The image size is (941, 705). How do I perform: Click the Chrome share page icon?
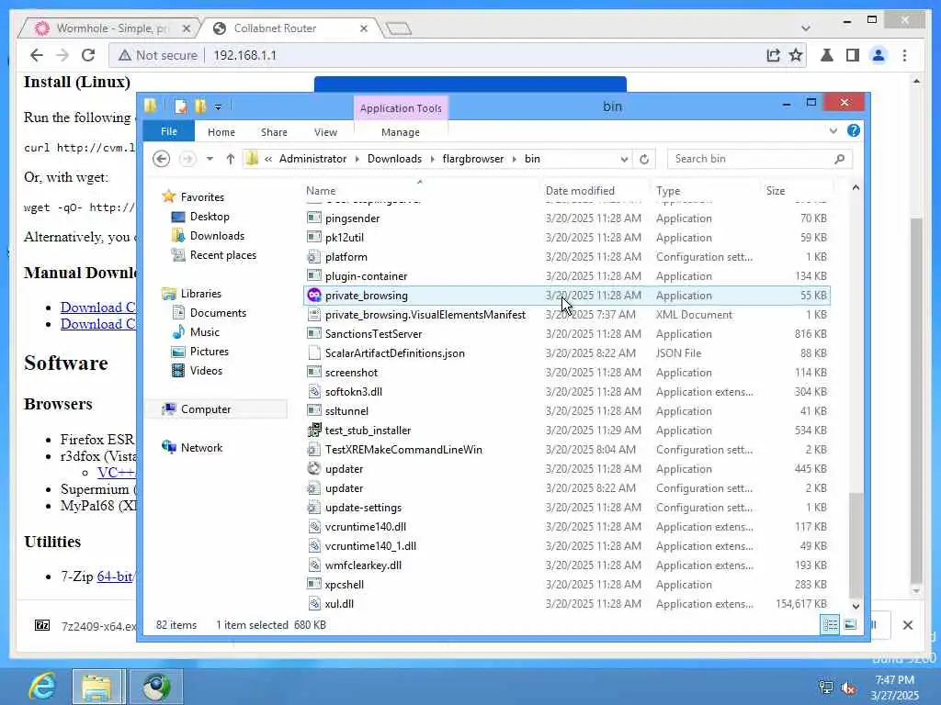tap(773, 55)
